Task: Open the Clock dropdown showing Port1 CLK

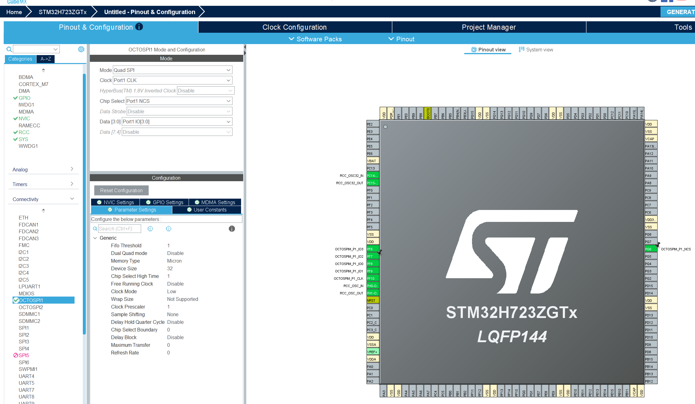Action: click(172, 80)
